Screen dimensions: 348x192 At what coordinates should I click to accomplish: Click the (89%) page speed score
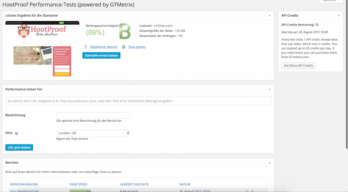pos(95,33)
